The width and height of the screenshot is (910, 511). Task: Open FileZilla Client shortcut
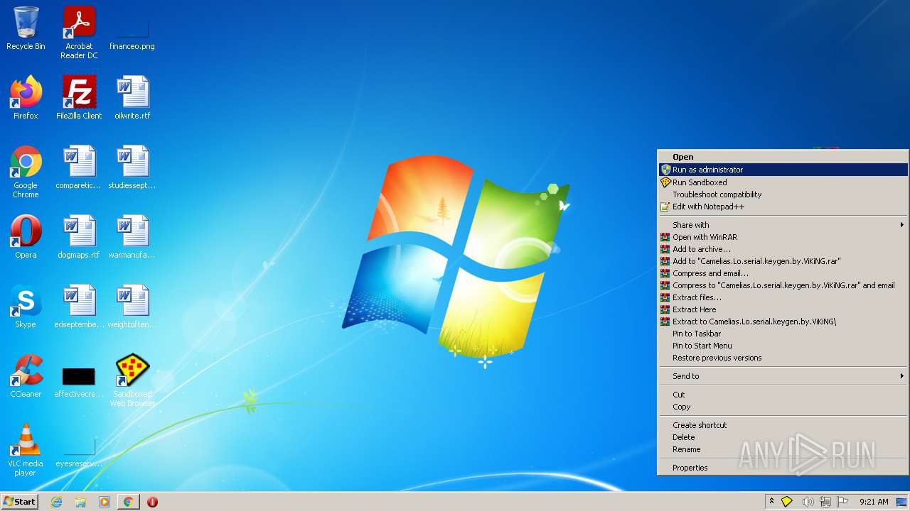pos(79,98)
